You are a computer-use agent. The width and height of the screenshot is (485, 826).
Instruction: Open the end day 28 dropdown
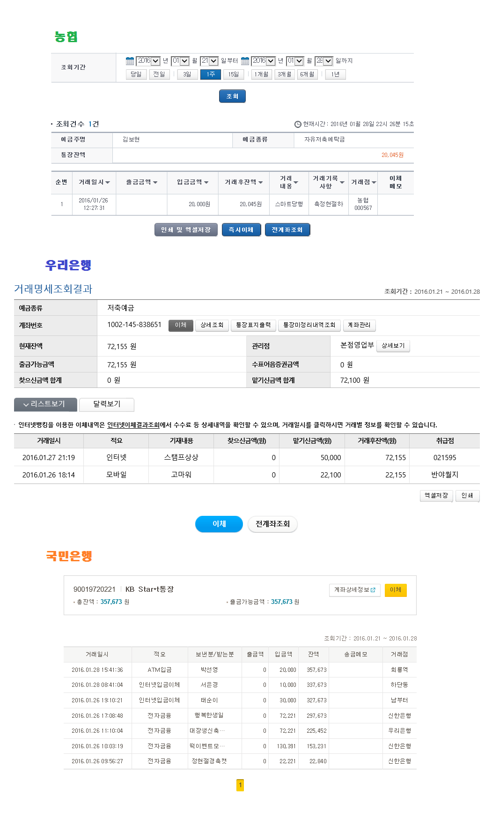point(324,61)
